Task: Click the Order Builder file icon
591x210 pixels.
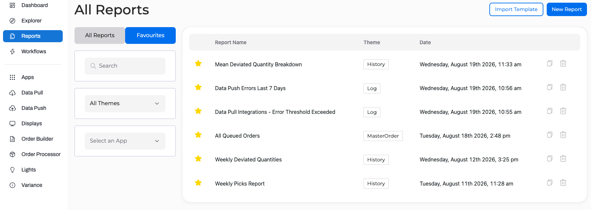Action: (x=12, y=139)
